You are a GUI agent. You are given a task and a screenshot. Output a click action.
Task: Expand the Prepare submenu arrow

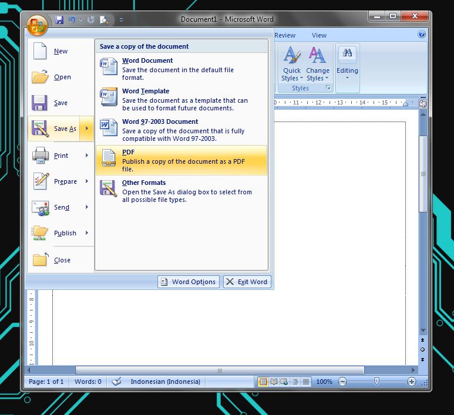coord(86,181)
